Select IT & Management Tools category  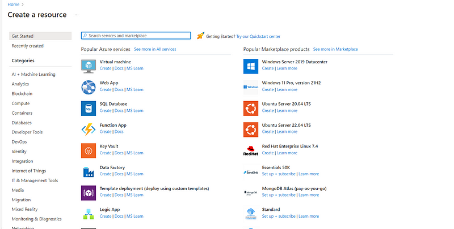coord(35,180)
